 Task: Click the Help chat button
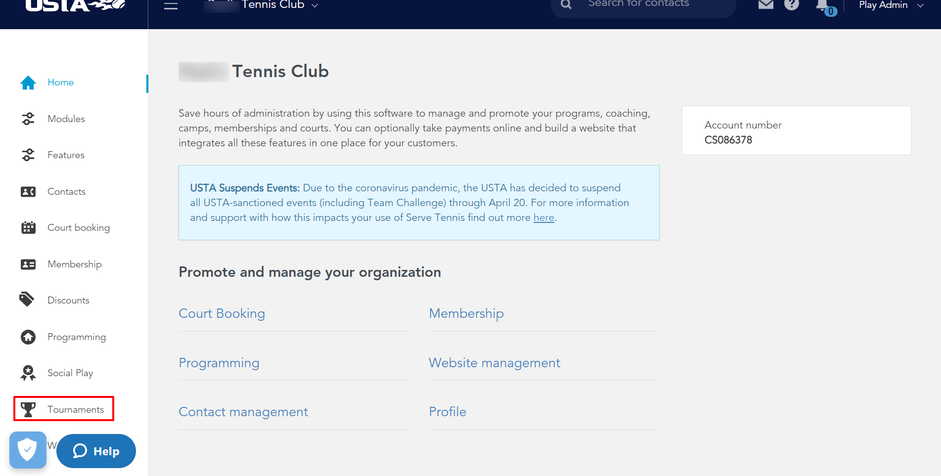tap(96, 451)
